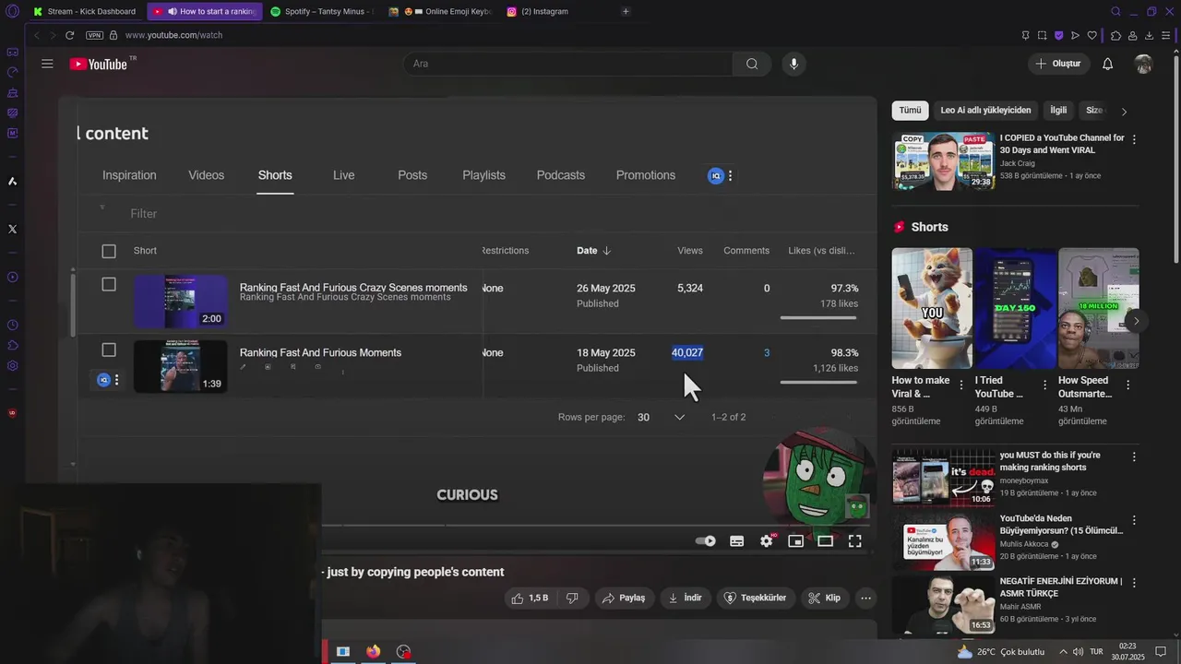Screen dimensions: 1181x664
Task: Open YouTube notifications bell
Action: (1108, 64)
